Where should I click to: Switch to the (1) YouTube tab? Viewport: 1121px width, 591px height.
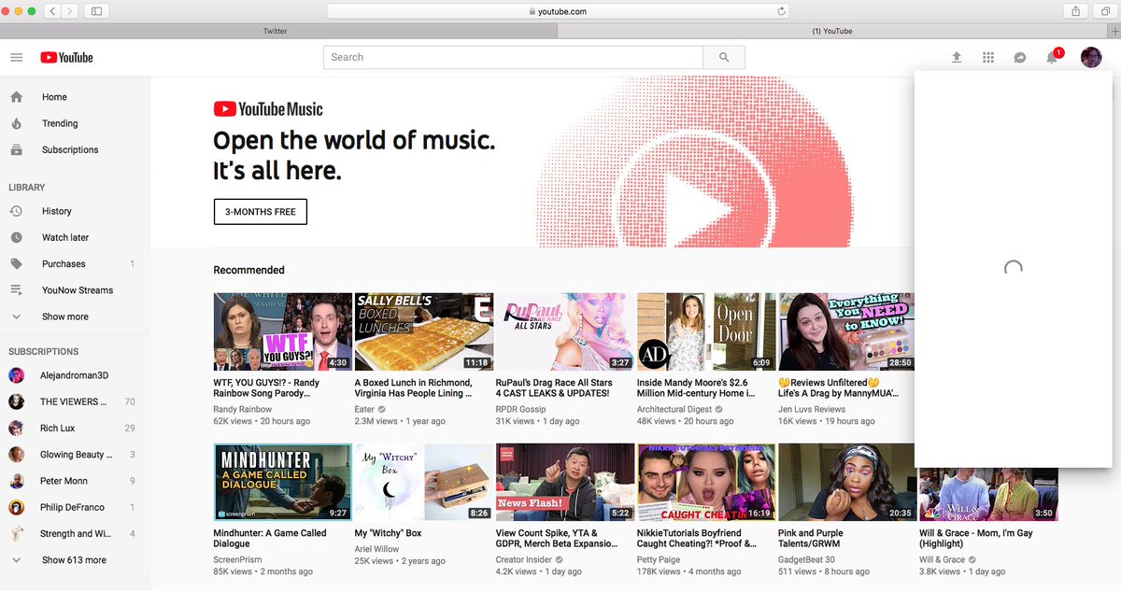(832, 31)
